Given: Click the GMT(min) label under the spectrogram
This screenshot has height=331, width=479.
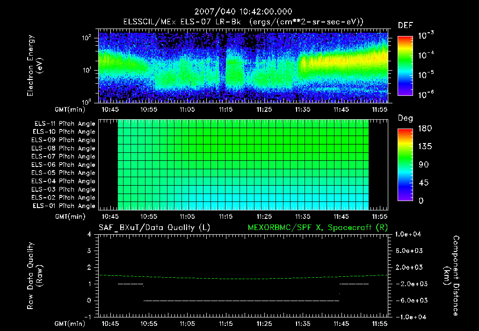Looking at the screenshot, I should pos(70,109).
